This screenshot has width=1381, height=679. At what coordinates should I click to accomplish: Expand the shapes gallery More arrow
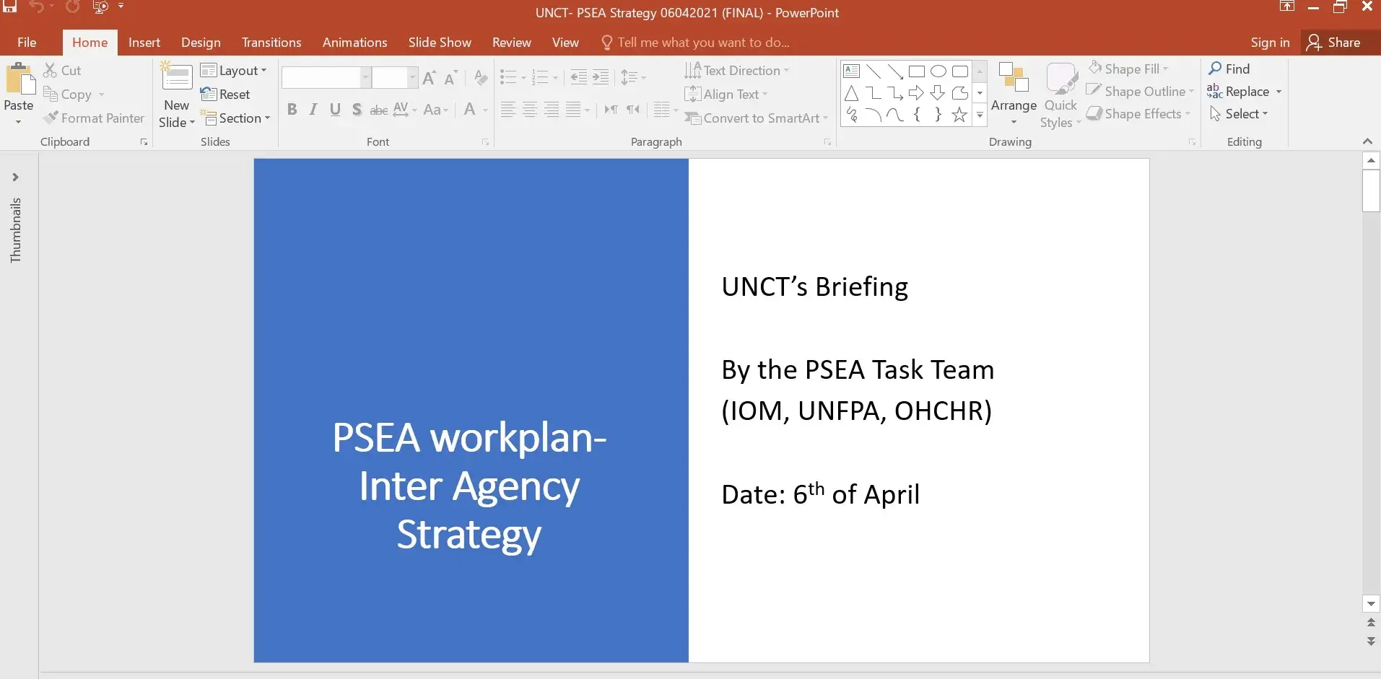click(980, 115)
